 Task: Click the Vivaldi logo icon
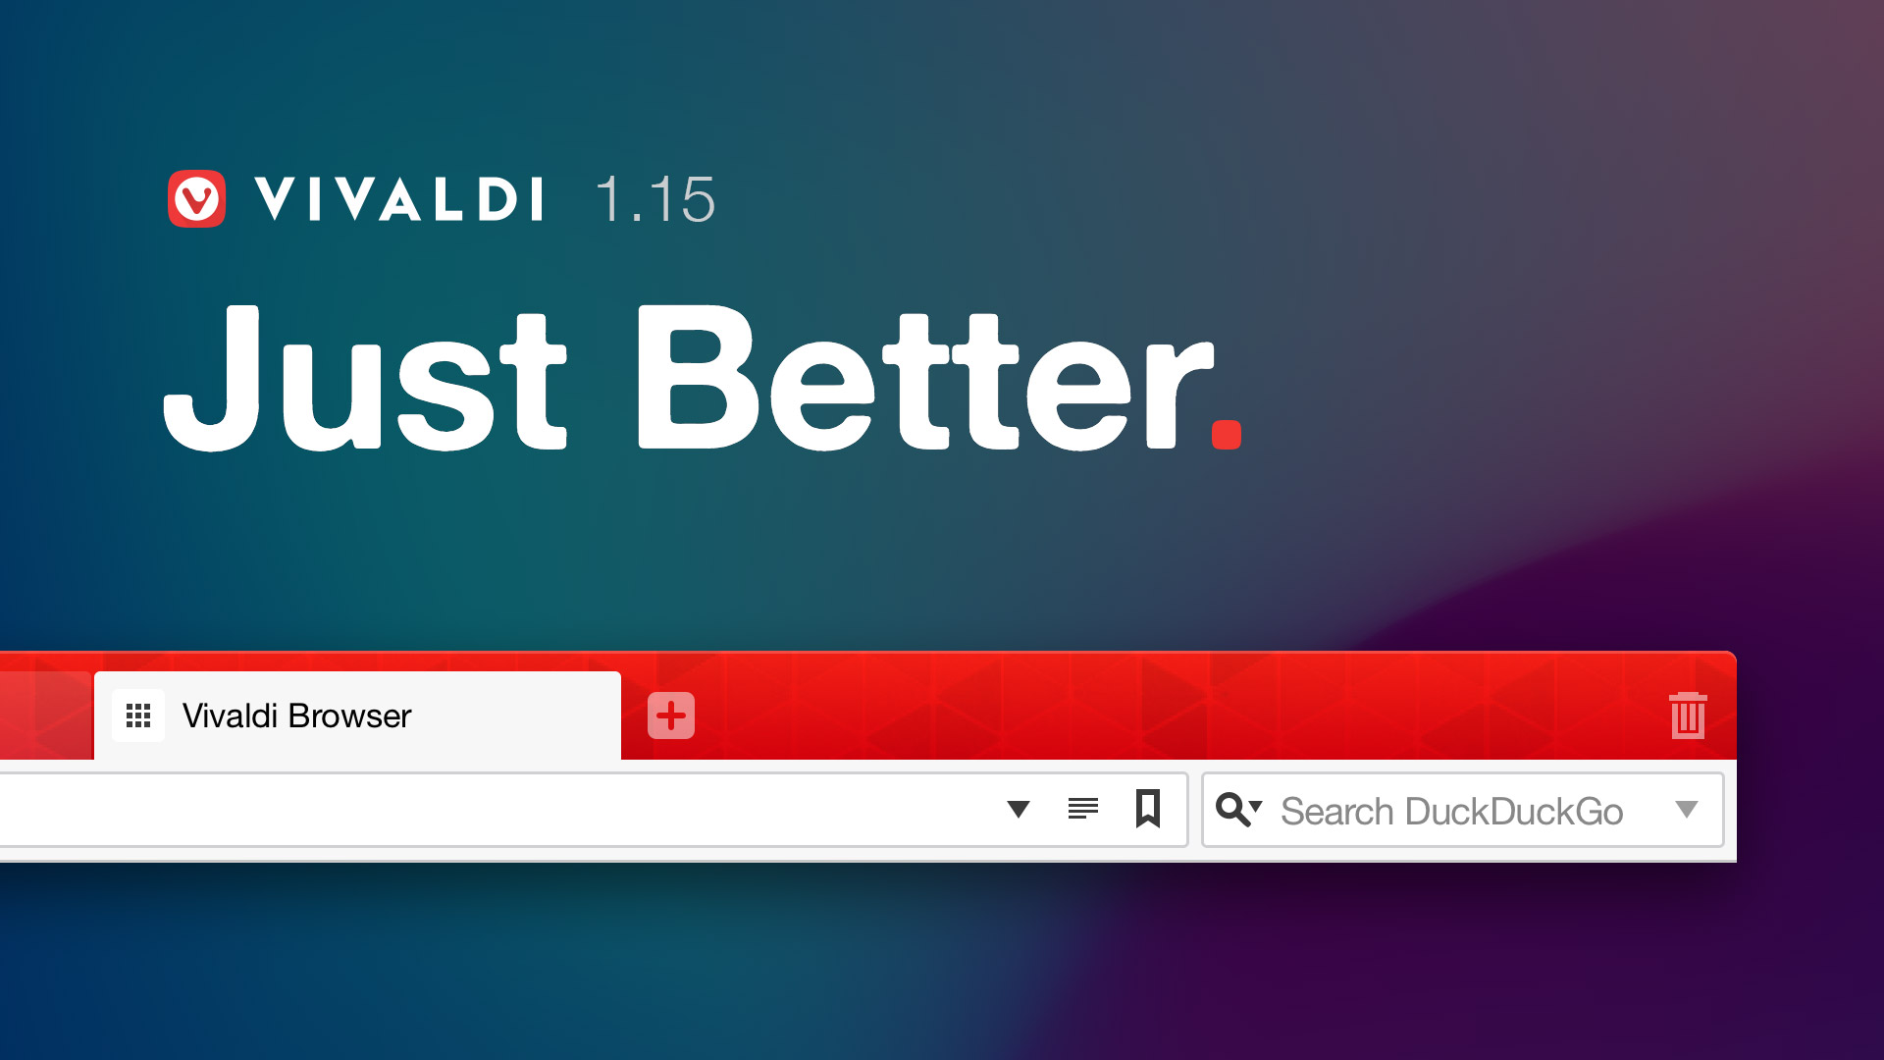194,196
